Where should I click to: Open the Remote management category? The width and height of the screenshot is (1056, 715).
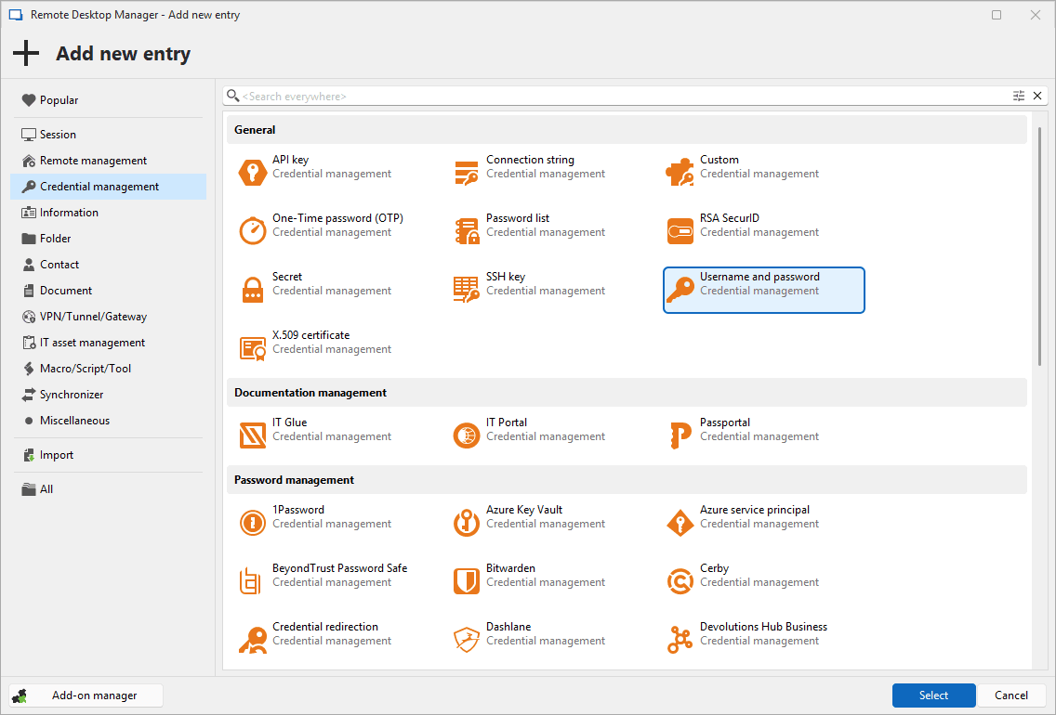tap(93, 161)
